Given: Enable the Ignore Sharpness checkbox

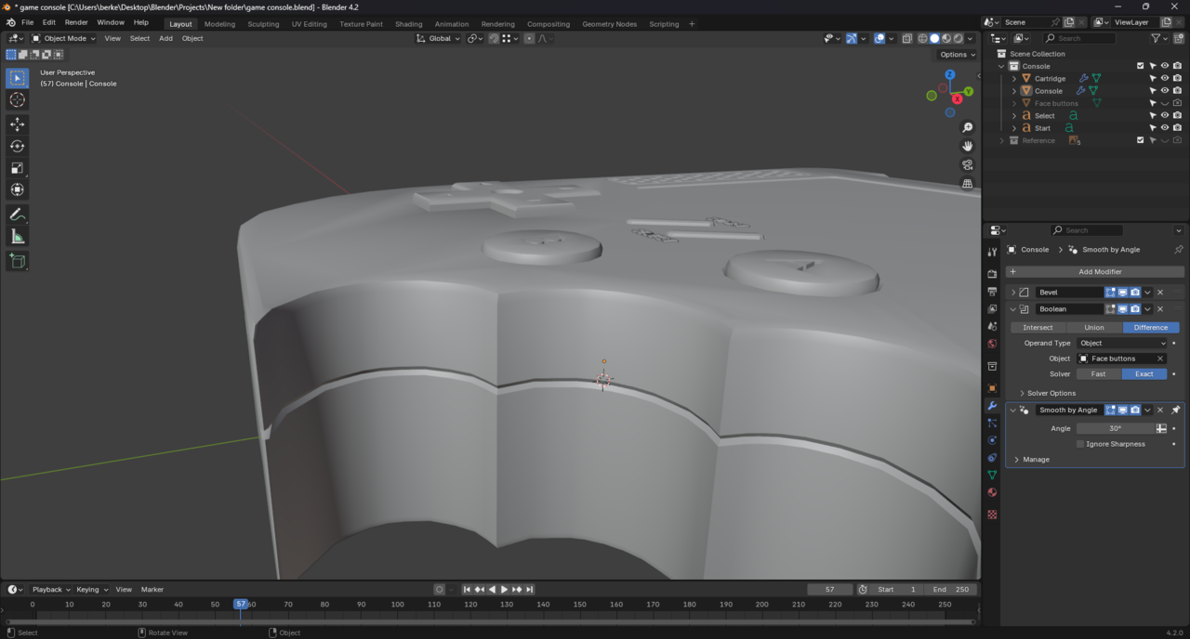Looking at the screenshot, I should (x=1080, y=444).
